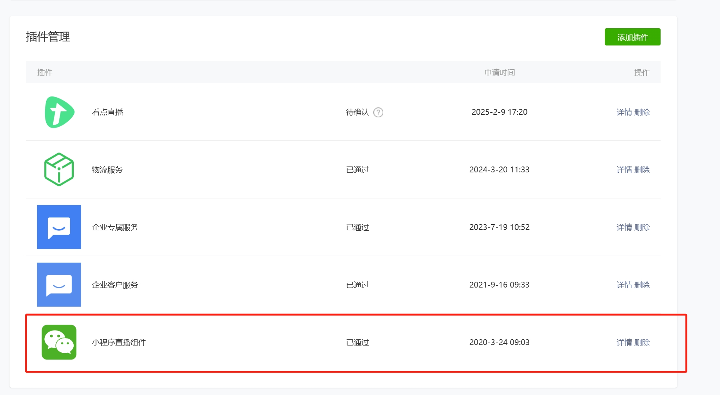Click 已通过 status in 企业专属服务 row
720x395 pixels.
point(358,227)
